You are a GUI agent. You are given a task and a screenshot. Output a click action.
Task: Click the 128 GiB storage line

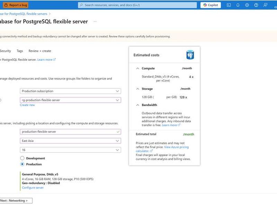tap(159, 97)
